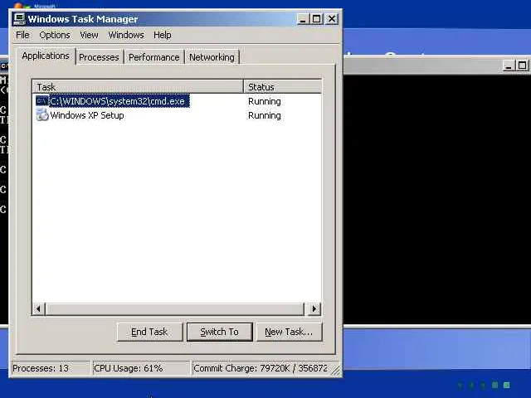Open the Windows menu
Viewport: 531px width, 398px height.
(126, 35)
